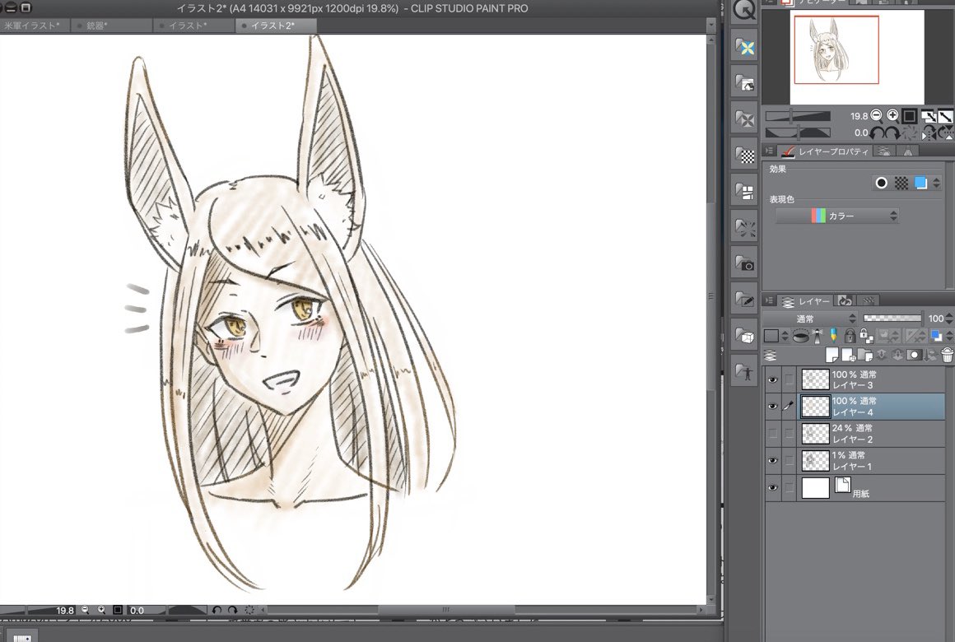Screen dimensions: 955x642
Task: Reset rotation from the bottom status bar
Action: click(x=249, y=610)
